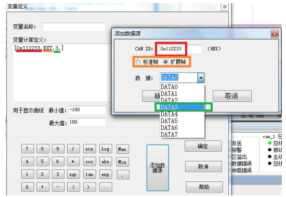The image size is (286, 197).
Task: Click keypad digit 1
Action: coord(28,174)
